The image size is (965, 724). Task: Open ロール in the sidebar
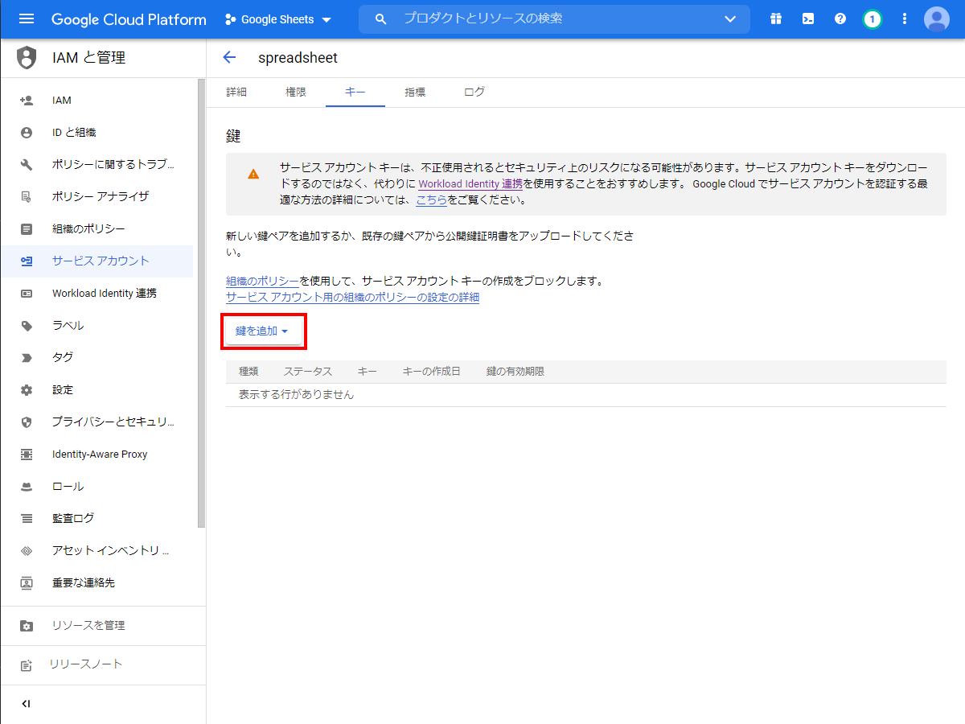point(96,487)
